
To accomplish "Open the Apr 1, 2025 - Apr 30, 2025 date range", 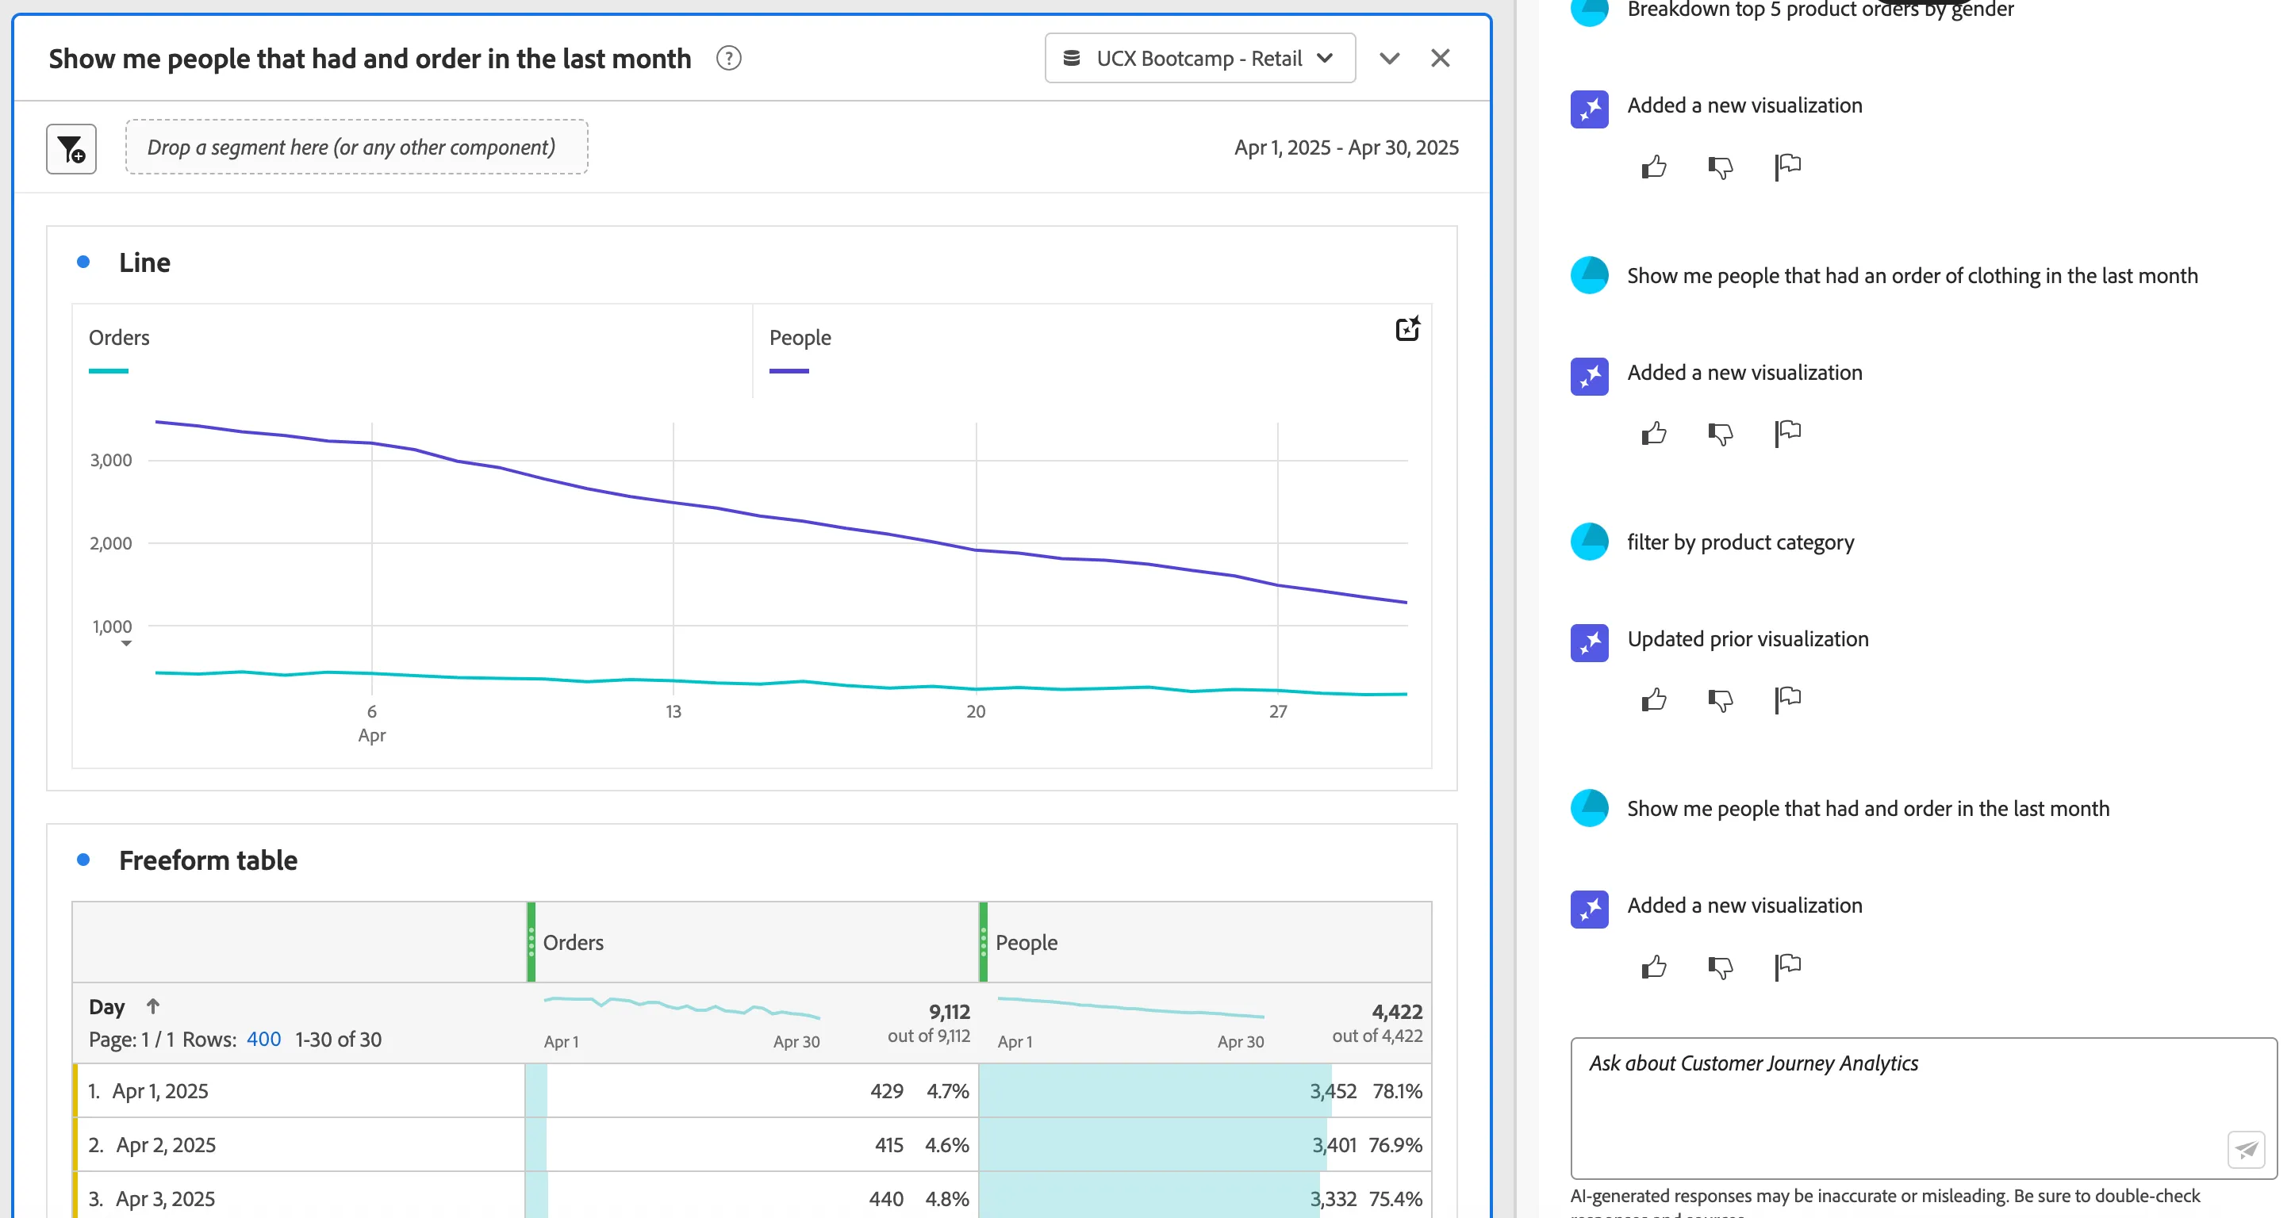I will point(1345,147).
